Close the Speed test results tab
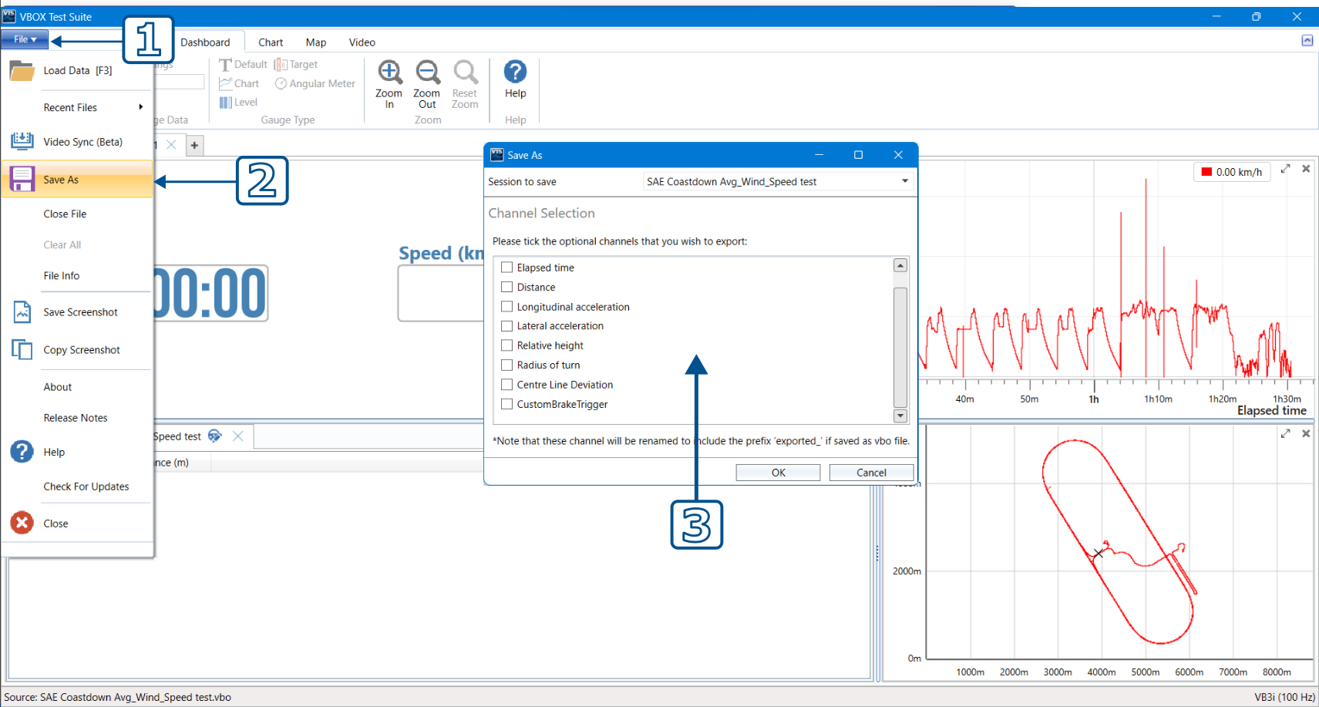Screen dimensions: 1319x707 (238, 436)
